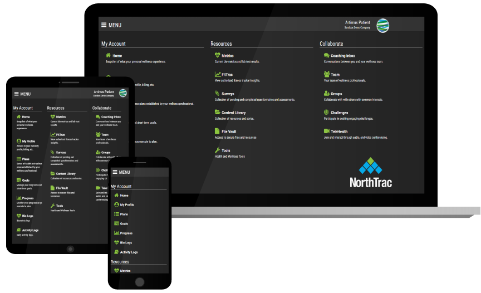Open Team on the tablet menu

coord(105,135)
